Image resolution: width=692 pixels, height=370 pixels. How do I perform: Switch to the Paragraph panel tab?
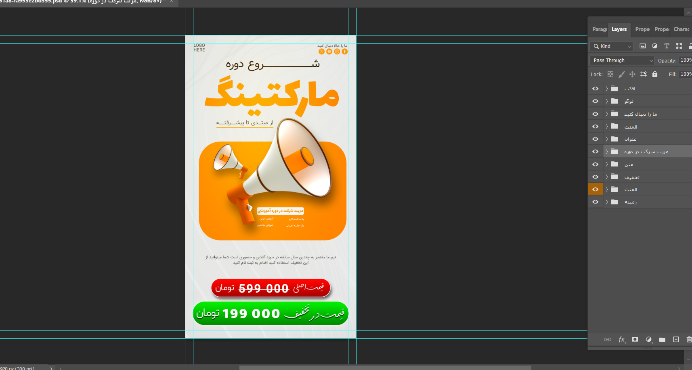point(599,29)
